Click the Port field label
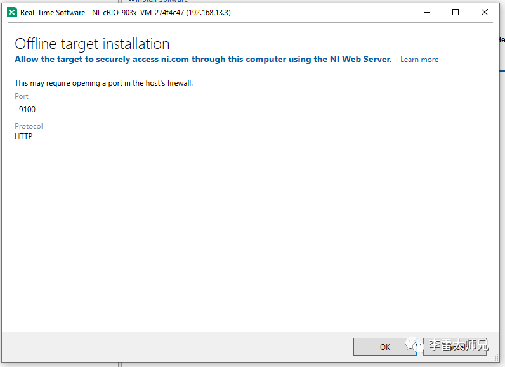 (22, 96)
